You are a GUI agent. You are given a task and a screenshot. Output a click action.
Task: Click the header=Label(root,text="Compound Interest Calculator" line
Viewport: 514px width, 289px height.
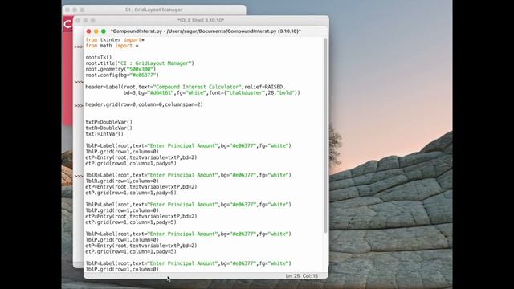[186, 87]
